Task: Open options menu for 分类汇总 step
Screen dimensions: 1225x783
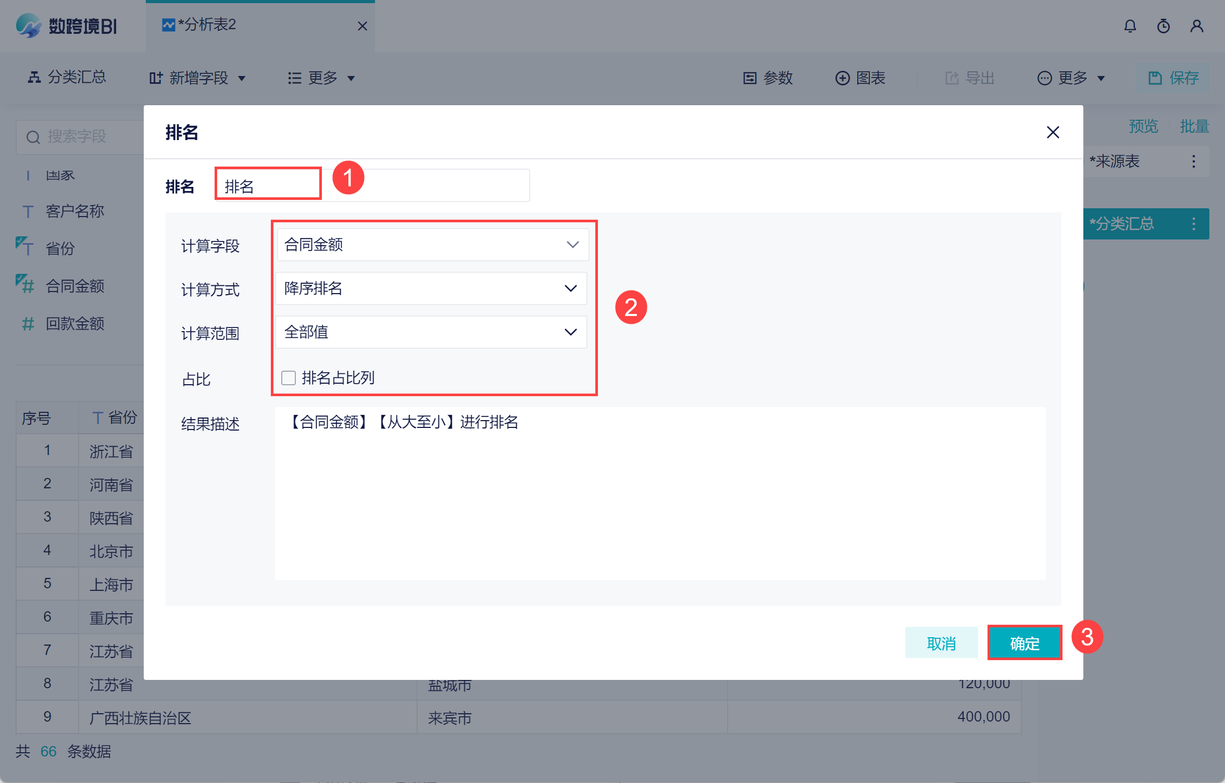Action: click(1194, 224)
